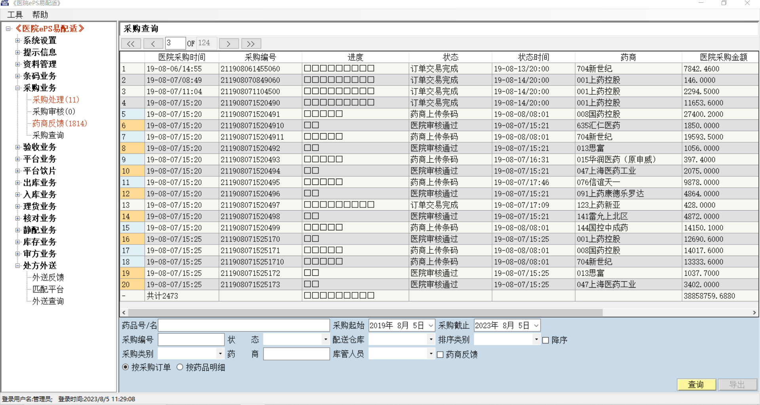760x405 pixels.
Task: Go to the next results page
Action: click(x=229, y=43)
